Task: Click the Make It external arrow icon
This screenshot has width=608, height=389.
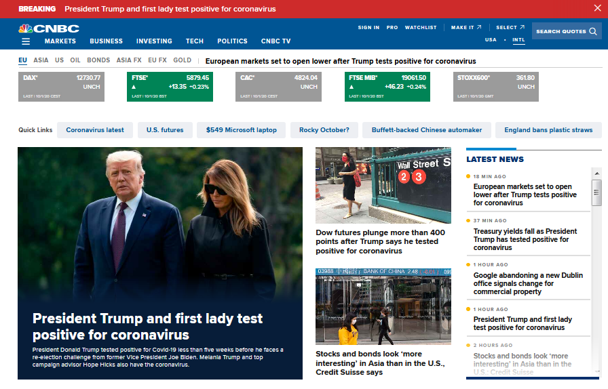Action: 479,27
